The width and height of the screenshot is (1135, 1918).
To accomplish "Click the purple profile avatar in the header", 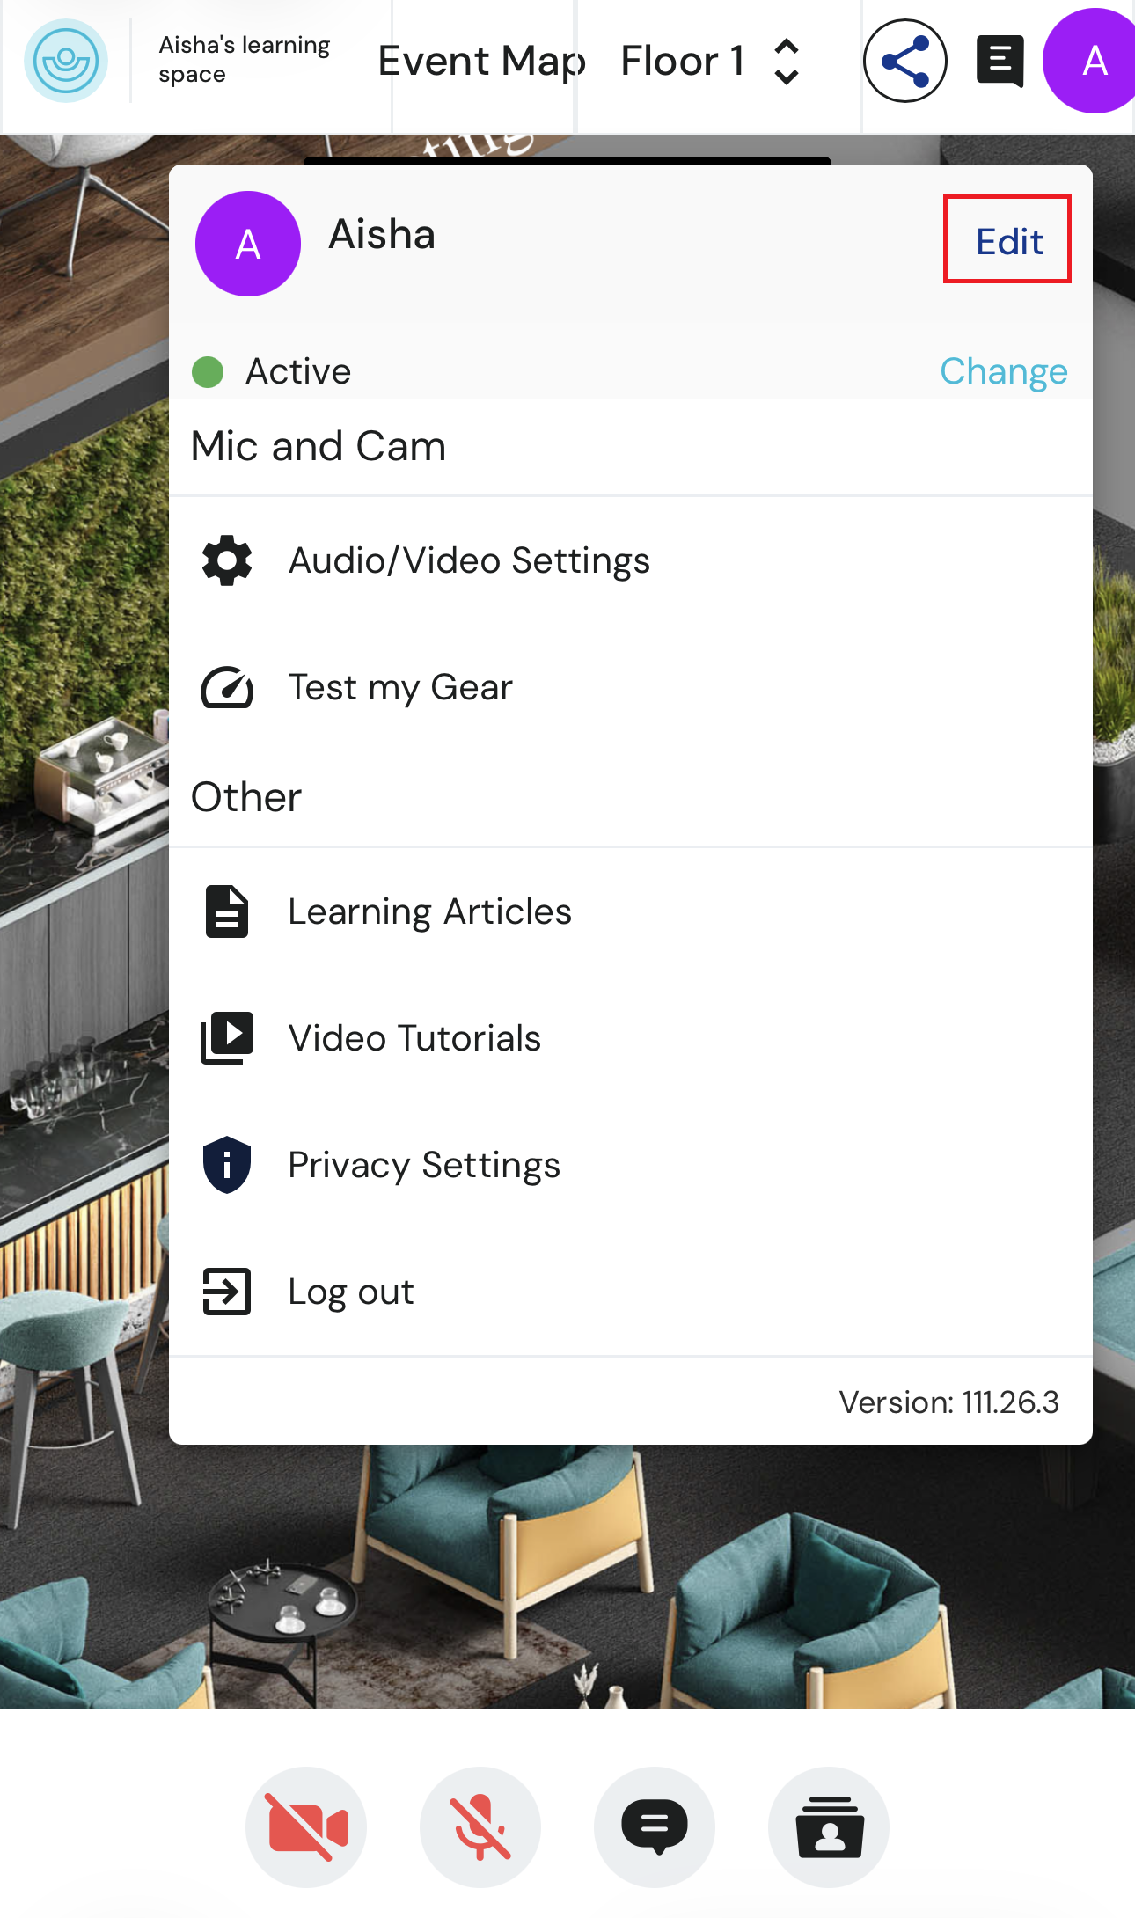I will [1090, 61].
